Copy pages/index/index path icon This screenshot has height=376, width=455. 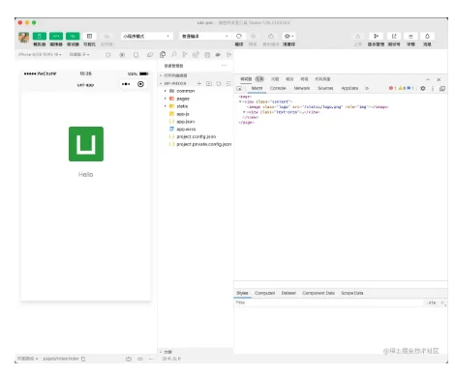point(83,359)
